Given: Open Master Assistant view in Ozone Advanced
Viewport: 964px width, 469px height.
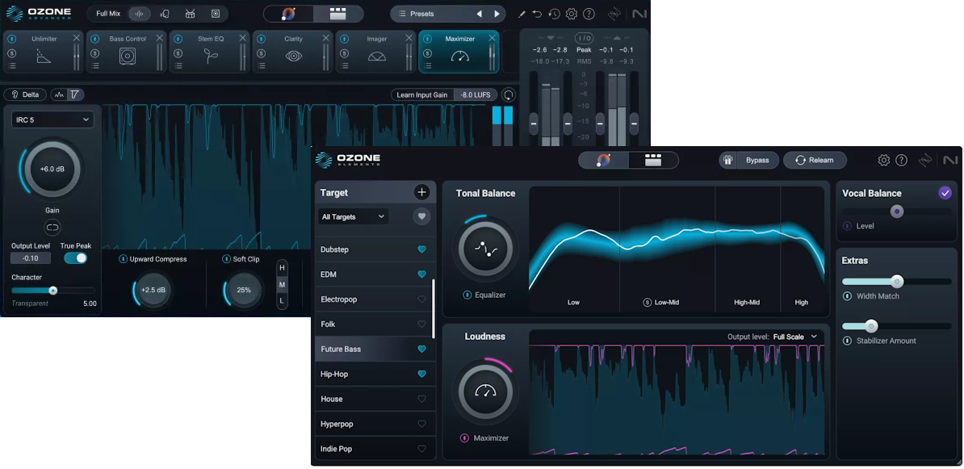Looking at the screenshot, I should tap(288, 14).
